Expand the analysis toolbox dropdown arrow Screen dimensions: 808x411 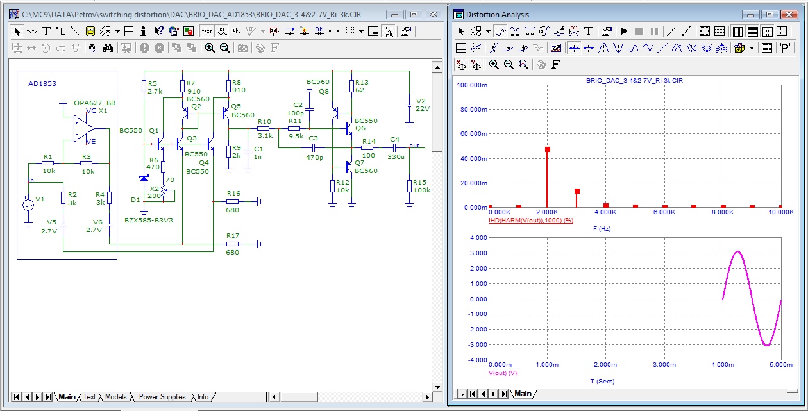coord(752,47)
